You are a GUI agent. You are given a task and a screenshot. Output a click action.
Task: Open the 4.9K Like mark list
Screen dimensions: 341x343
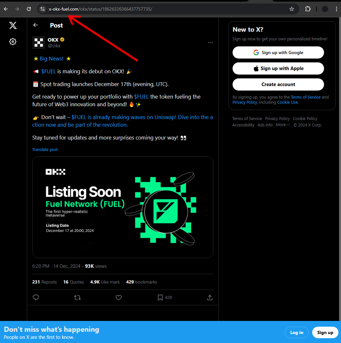[105, 282]
